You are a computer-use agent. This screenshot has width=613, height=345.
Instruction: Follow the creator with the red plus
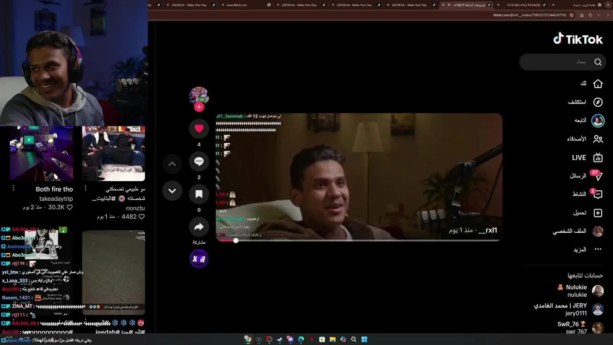coord(199,107)
